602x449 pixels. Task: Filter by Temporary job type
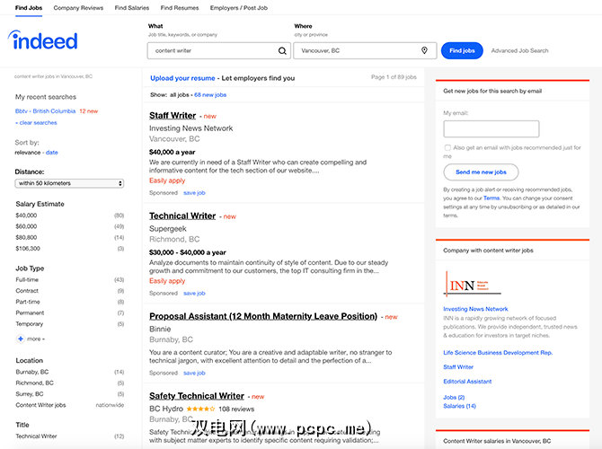(x=30, y=324)
